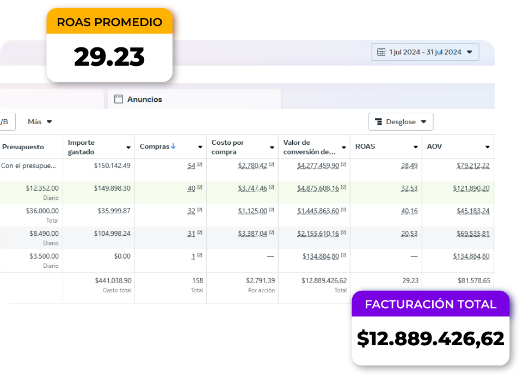Select the Presupuesto column header
Viewport: 523px width, 379px height.
click(x=23, y=146)
